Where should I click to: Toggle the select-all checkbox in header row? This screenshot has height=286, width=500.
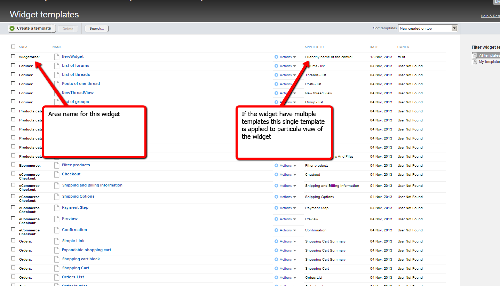coord(13,47)
